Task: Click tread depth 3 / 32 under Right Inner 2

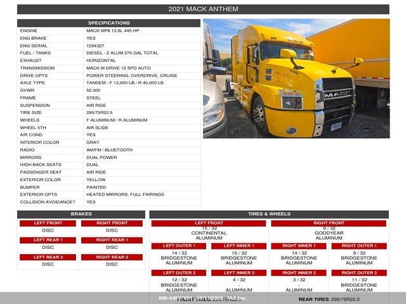Action: pyautogui.click(x=299, y=280)
